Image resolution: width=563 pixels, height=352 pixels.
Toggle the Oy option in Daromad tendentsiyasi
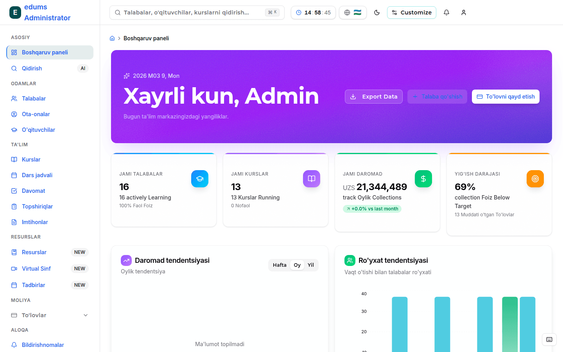297,265
